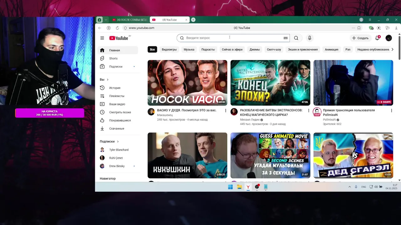401x225 pixels.
Task: Click the www.youtube.com address bar
Action: [142, 28]
